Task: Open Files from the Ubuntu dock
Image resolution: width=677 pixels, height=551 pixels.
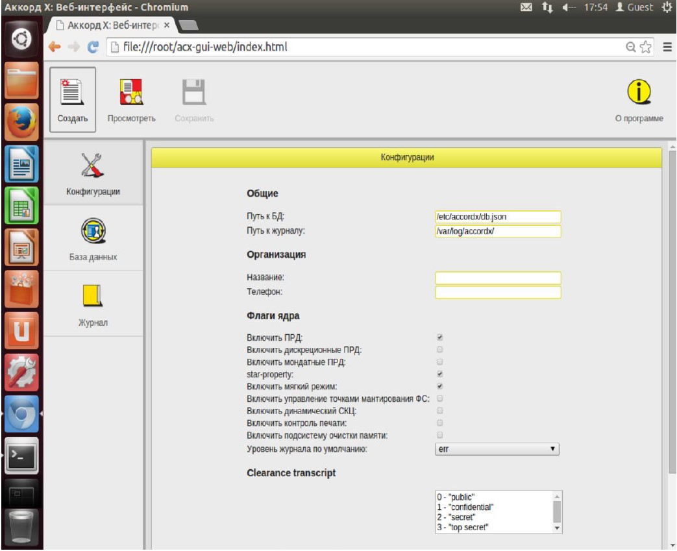Action: pyautogui.click(x=21, y=80)
